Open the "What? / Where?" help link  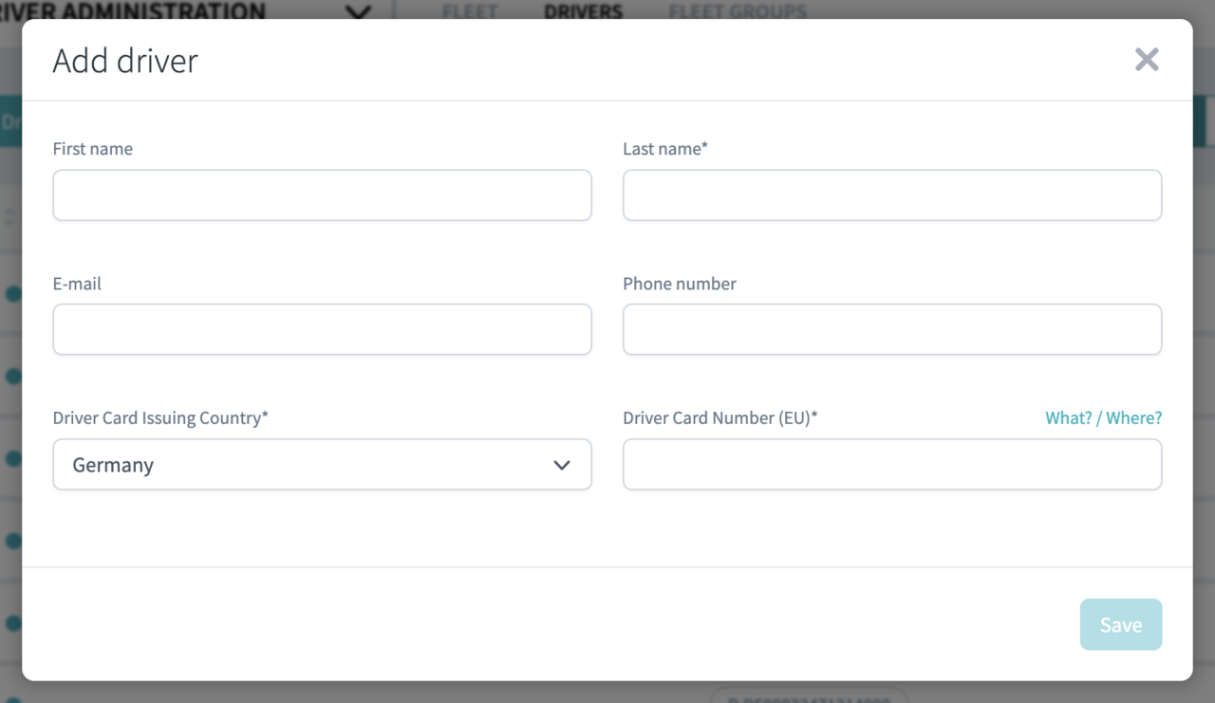[x=1103, y=417]
